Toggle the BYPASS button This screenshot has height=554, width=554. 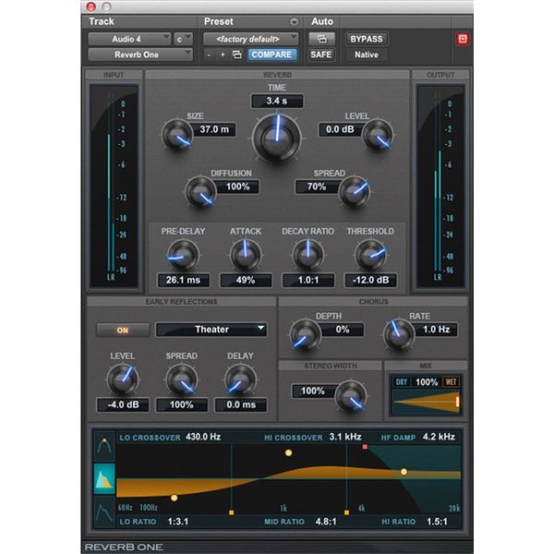point(367,39)
